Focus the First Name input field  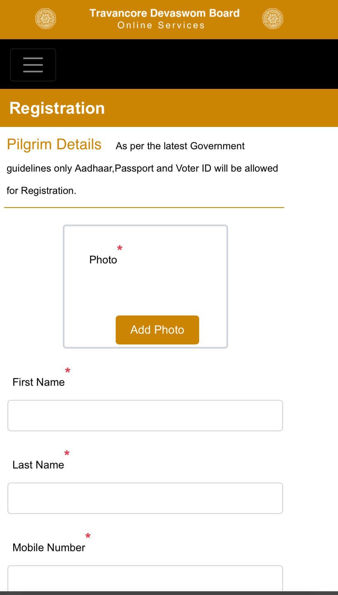[145, 416]
